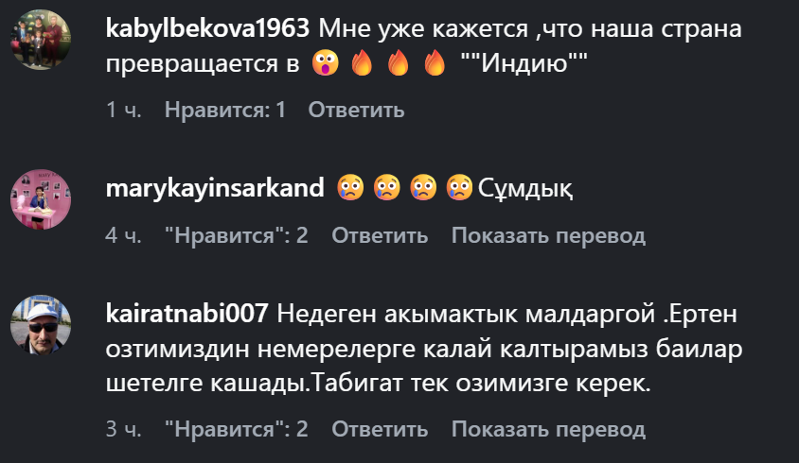View likes count under kairatnabi007's comment
The height and width of the screenshot is (463, 799).
pos(237,429)
